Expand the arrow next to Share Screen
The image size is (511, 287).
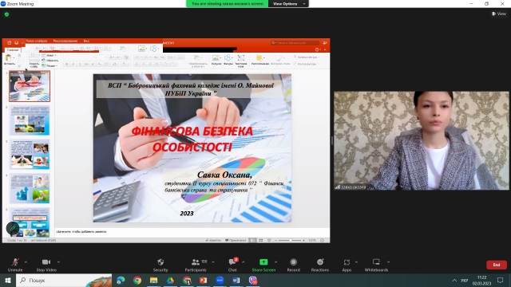(275, 262)
